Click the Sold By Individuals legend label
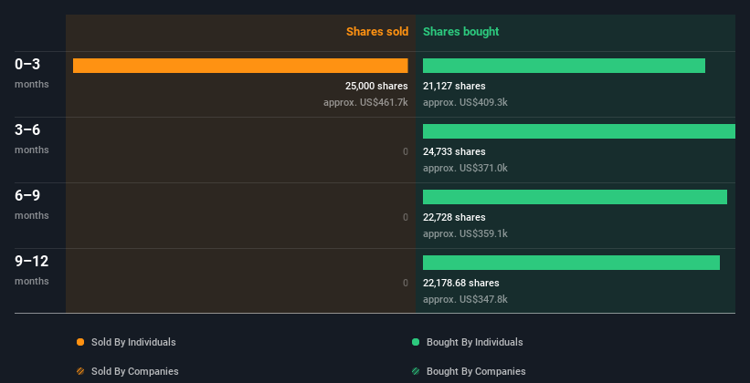 point(133,342)
